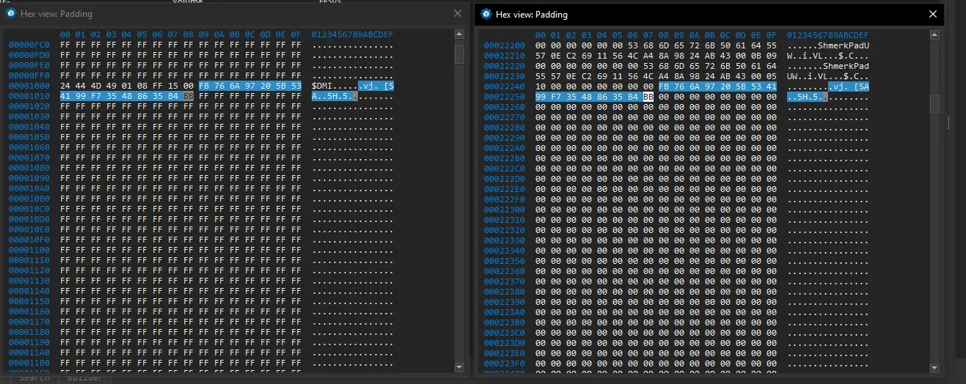Image resolution: width=966 pixels, height=384 pixels.
Task: Click the scrollbar thumb in left hex view
Action: [460, 54]
